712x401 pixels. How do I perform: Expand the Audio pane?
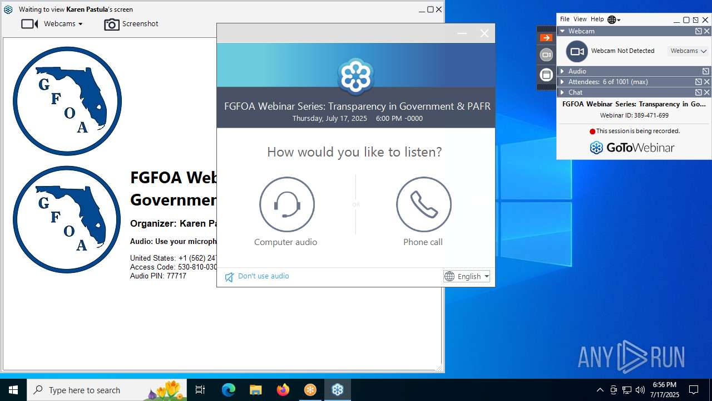pyautogui.click(x=562, y=71)
